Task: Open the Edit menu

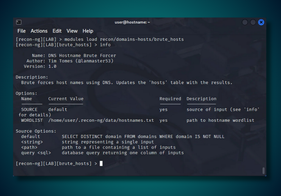Action: click(57, 31)
